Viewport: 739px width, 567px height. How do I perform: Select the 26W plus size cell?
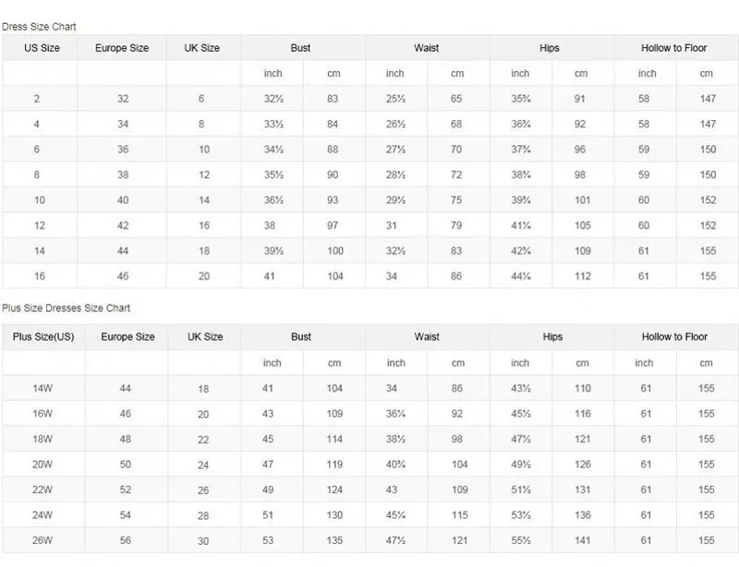point(43,540)
